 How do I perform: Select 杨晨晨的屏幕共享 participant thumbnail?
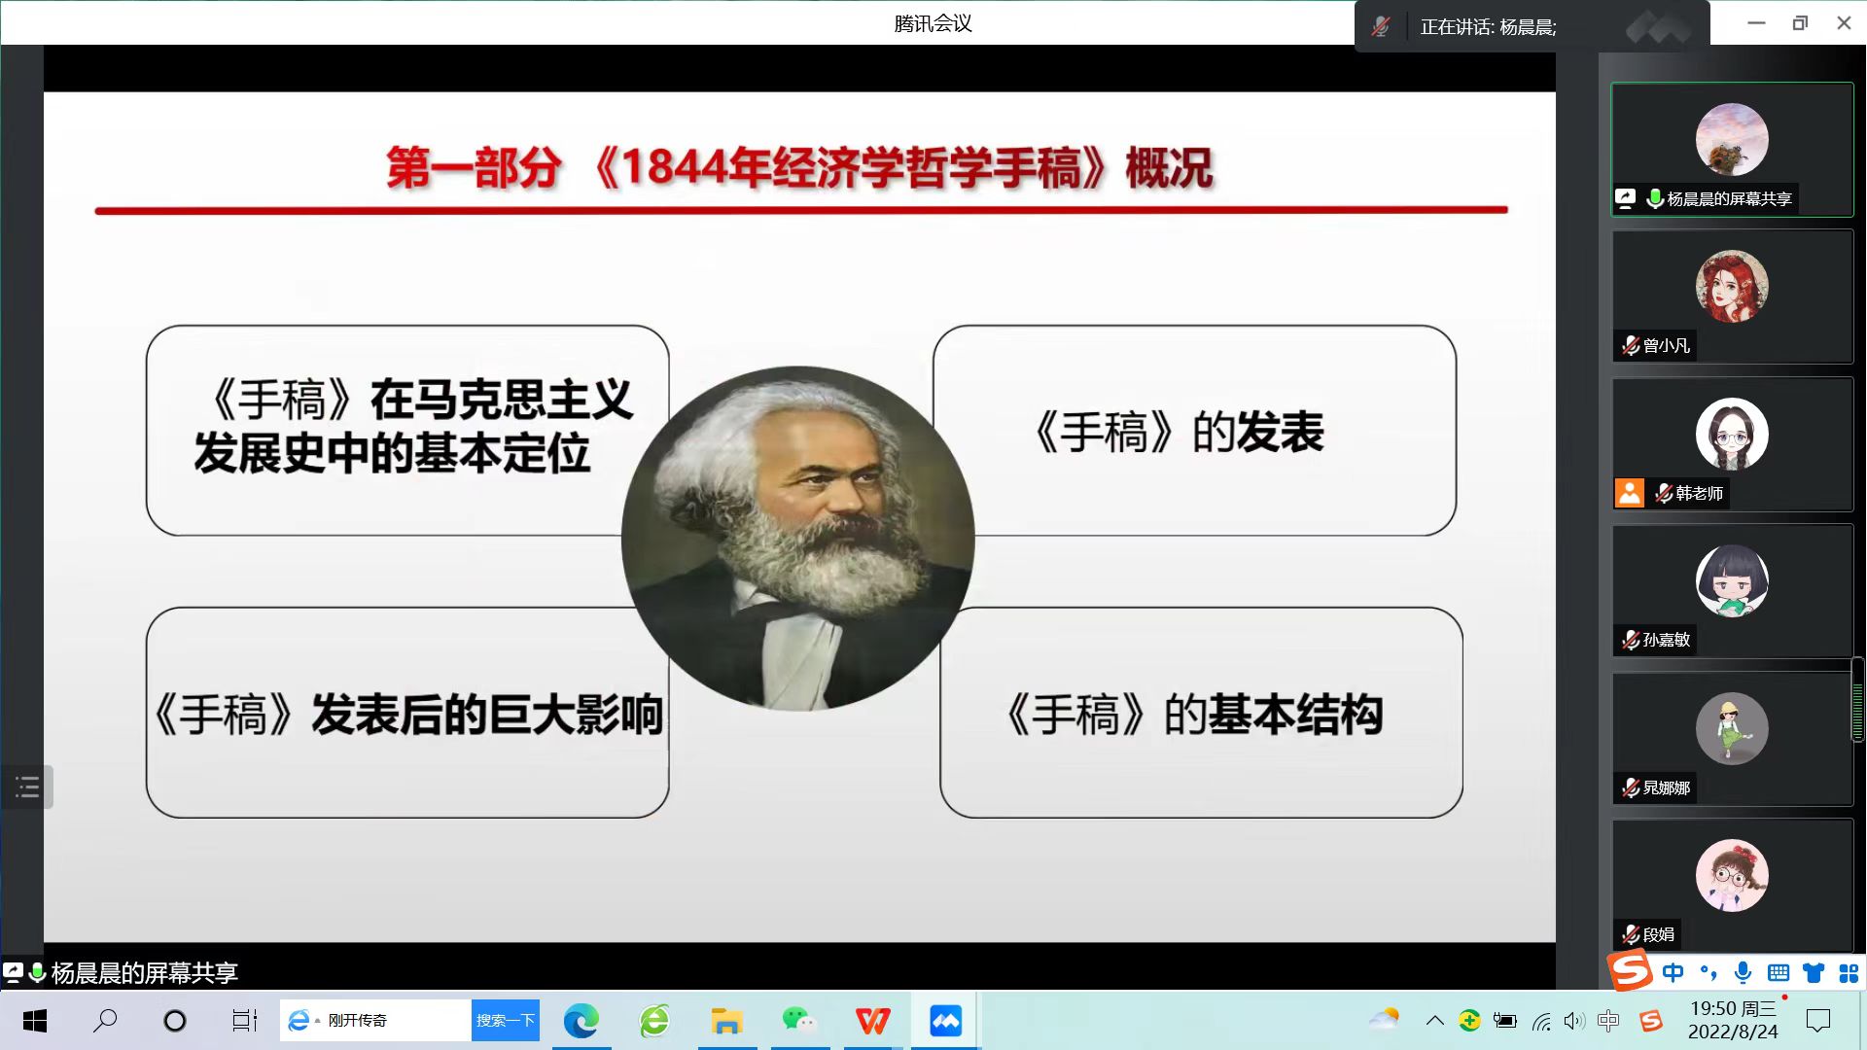click(x=1732, y=149)
